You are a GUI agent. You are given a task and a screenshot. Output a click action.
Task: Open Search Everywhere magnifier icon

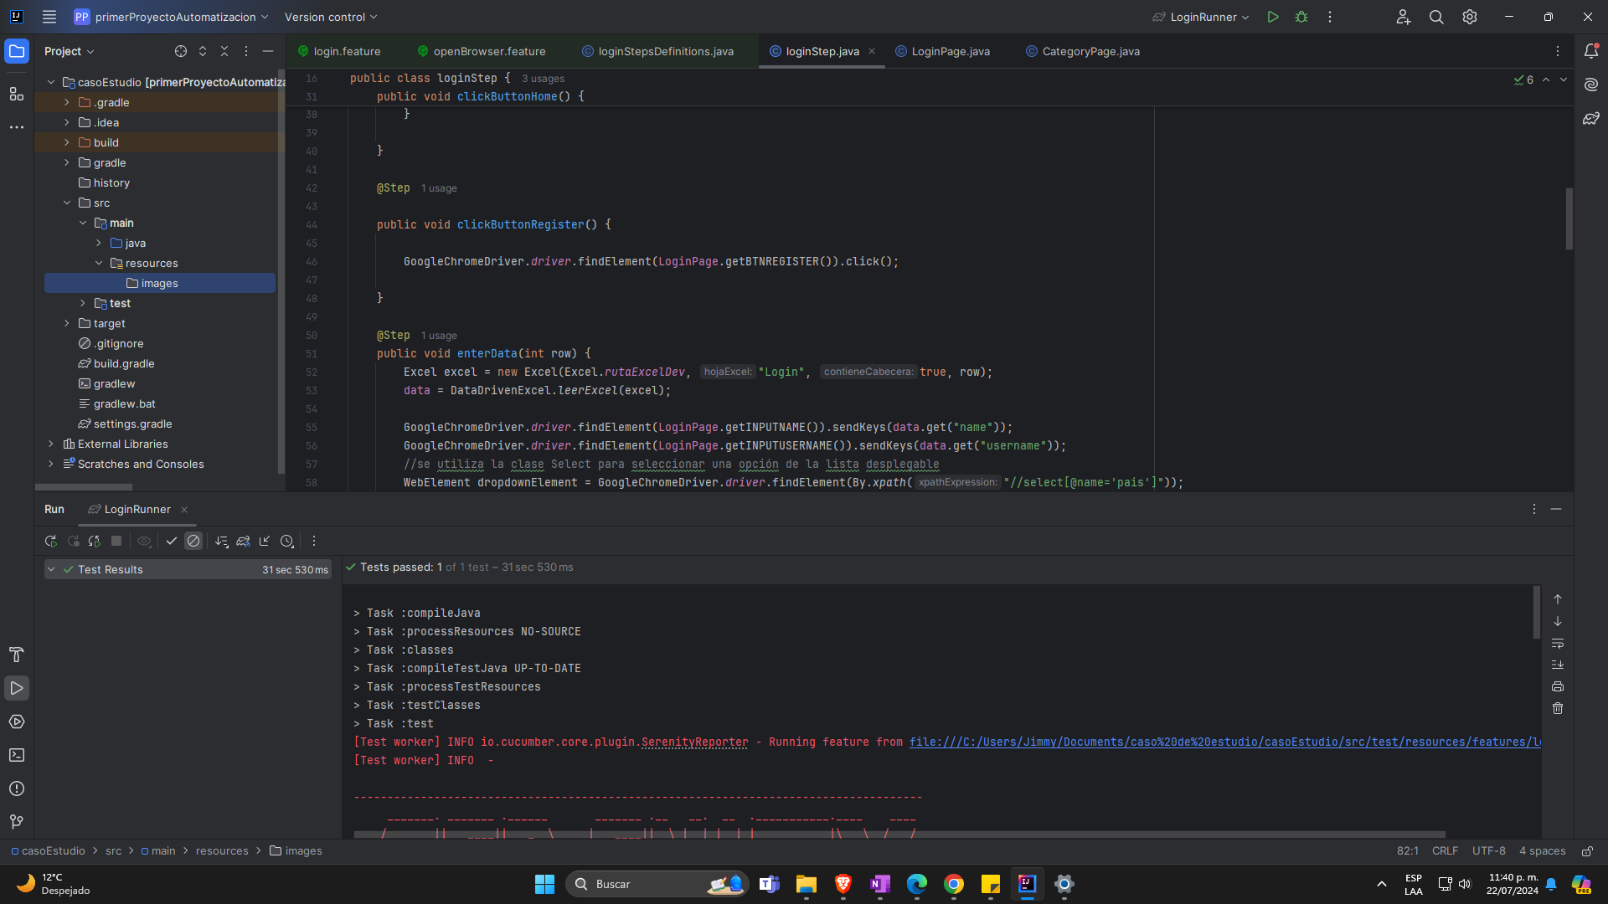(x=1436, y=17)
